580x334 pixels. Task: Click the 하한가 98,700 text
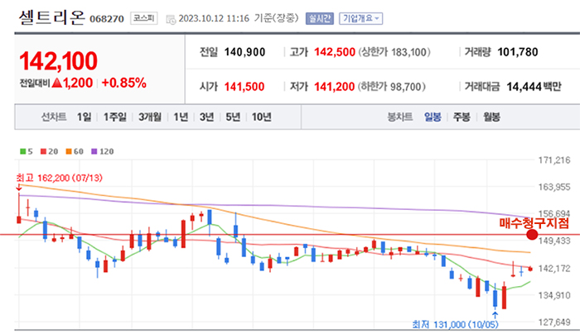click(391, 87)
